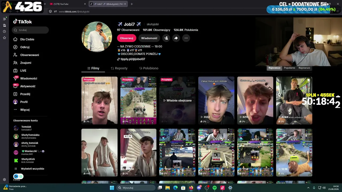Image resolution: width=342 pixels, height=192 pixels.
Task: Open Spotify from the taskbar
Action: [215, 188]
